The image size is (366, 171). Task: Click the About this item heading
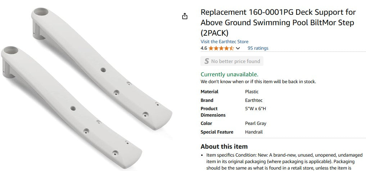point(224,147)
